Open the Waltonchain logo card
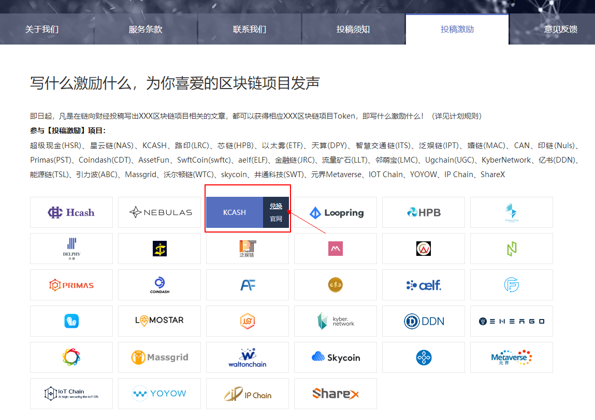Screen dimensions: 595x420 pyautogui.click(x=248, y=357)
